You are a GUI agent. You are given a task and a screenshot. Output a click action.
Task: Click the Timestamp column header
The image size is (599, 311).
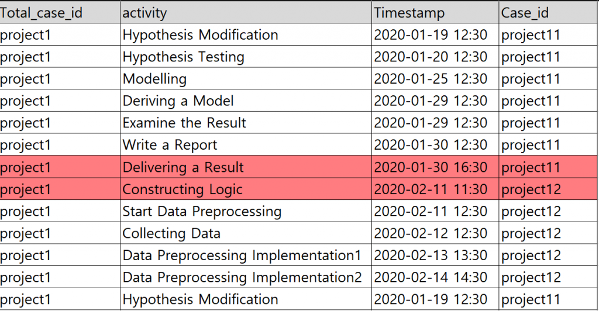(409, 12)
